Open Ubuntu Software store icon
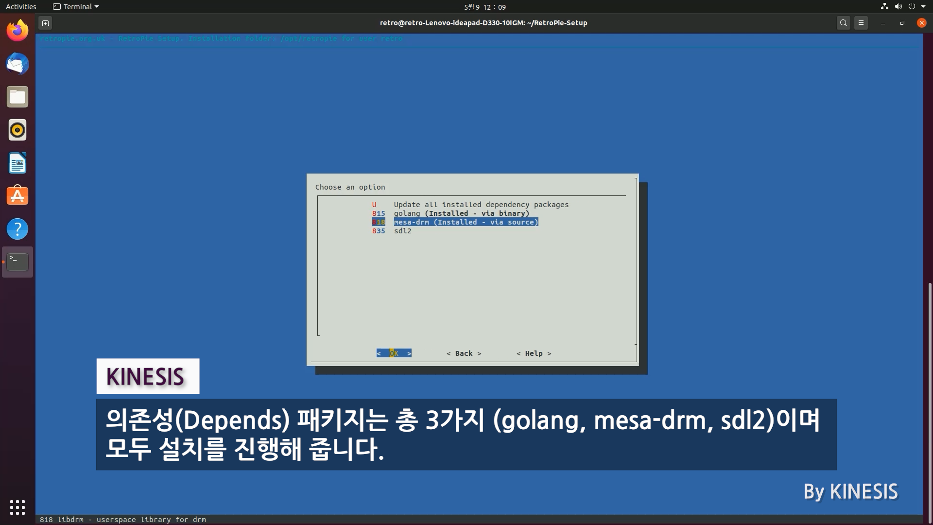The image size is (933, 525). click(17, 196)
